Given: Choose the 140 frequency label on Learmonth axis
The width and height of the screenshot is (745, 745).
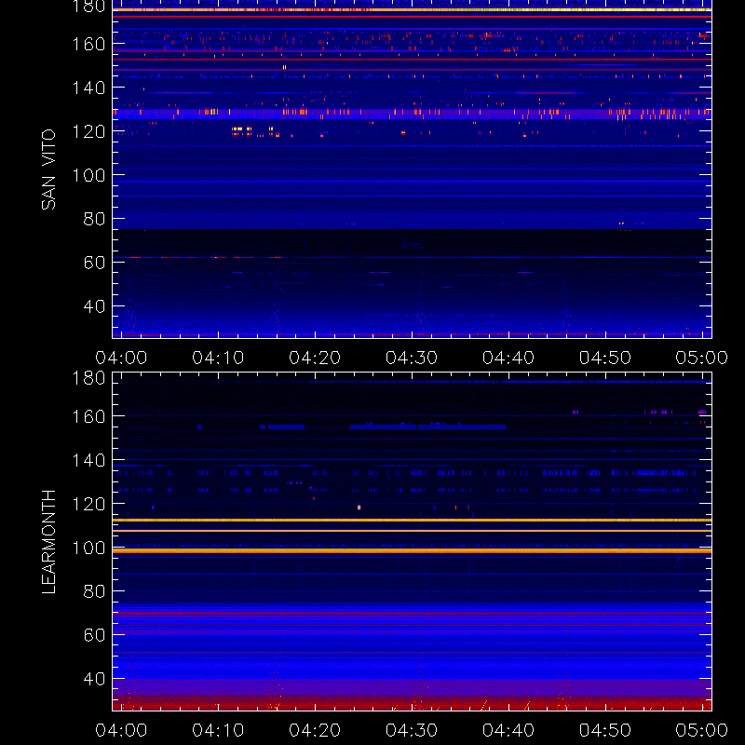Looking at the screenshot, I should tap(88, 460).
